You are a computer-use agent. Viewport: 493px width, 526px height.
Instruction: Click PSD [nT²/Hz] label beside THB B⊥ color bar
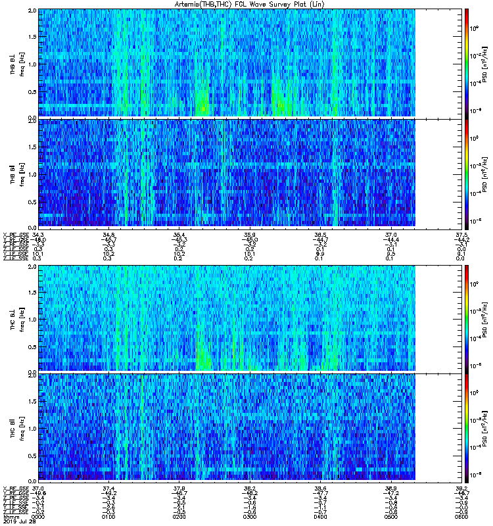(x=485, y=64)
